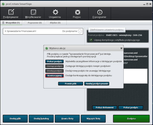Switch to the Wszystkie (1) tab
This screenshot has height=125, width=153.
point(11,23)
